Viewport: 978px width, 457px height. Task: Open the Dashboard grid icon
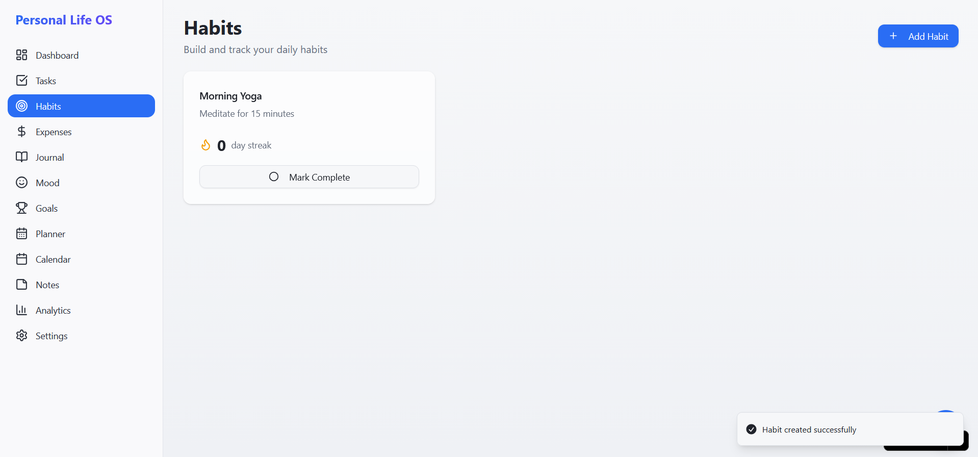(x=21, y=55)
